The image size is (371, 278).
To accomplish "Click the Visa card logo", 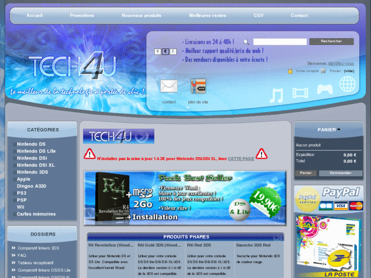I will coord(341,206).
